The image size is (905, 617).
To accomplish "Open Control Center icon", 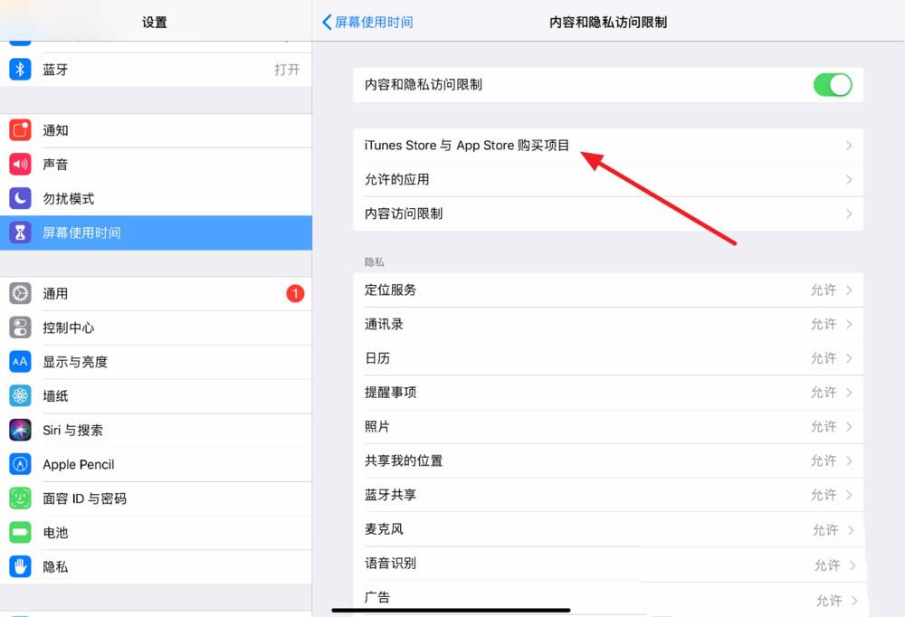I will 20,327.
